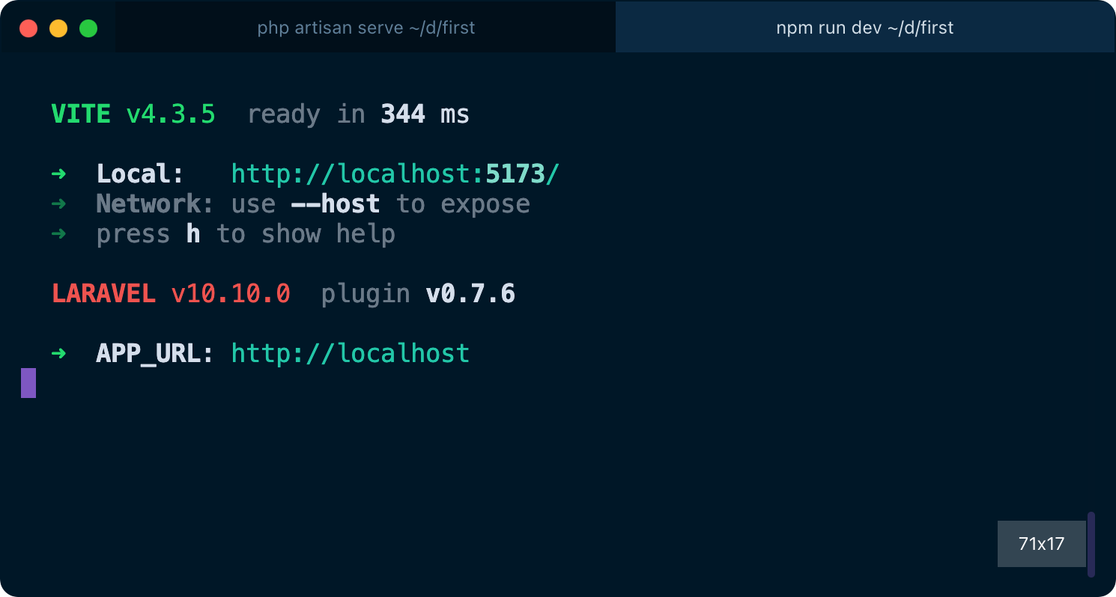Click the arrow beside press h to show help
Screen dimensions: 1116x597
pos(58,234)
